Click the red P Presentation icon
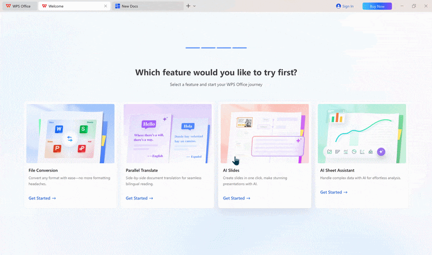This screenshot has height=255, width=432. point(57,149)
